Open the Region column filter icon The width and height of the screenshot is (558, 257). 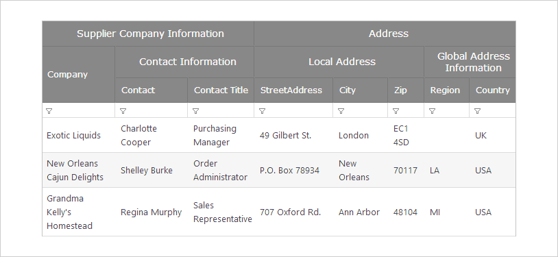[432, 111]
